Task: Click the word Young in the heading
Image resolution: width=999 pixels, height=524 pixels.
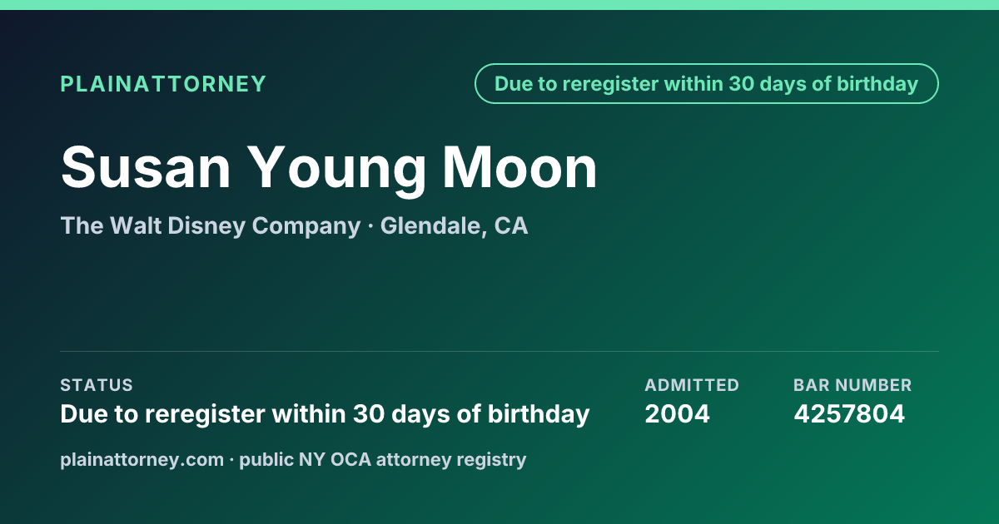Action: tap(337, 171)
